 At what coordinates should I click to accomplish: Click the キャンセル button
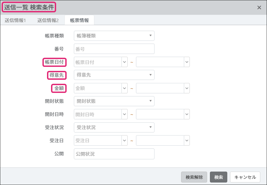click(x=245, y=177)
